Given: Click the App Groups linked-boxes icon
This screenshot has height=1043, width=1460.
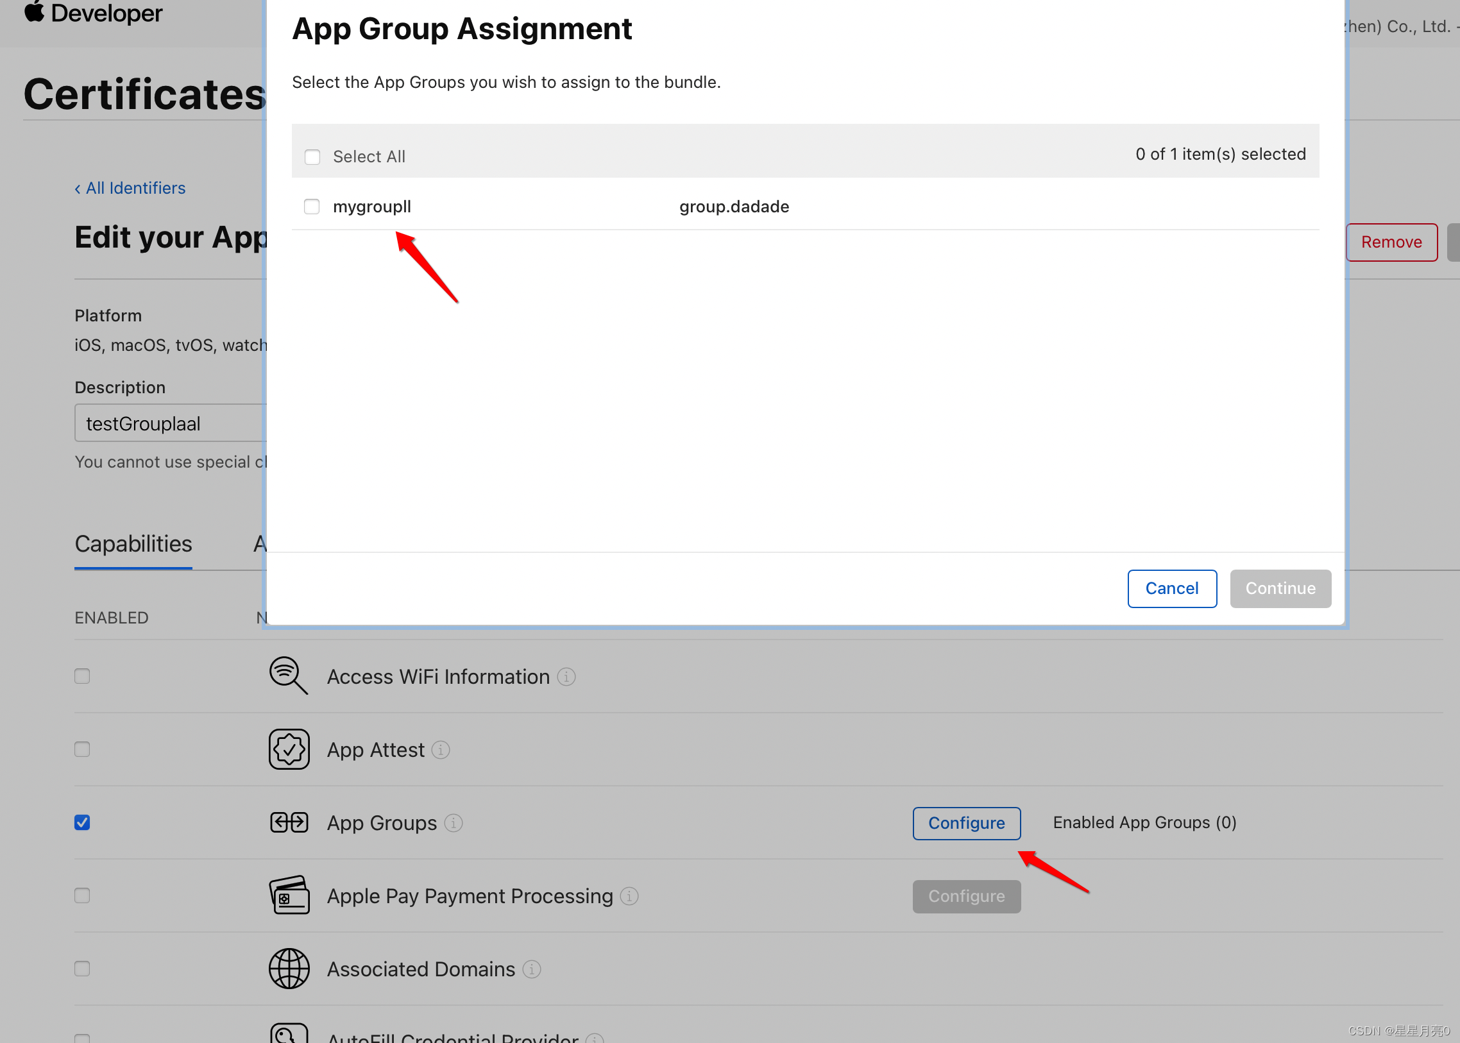Looking at the screenshot, I should 289,822.
